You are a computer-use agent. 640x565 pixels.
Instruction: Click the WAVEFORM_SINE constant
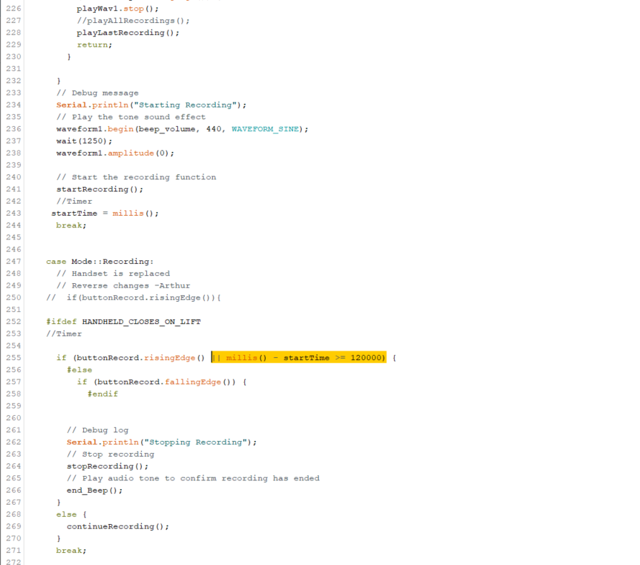265,129
